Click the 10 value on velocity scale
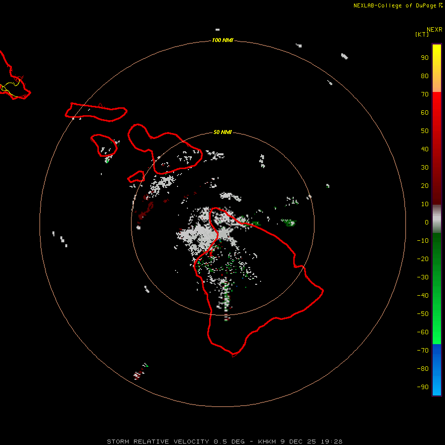The width and height of the screenshot is (445, 445). click(425, 204)
